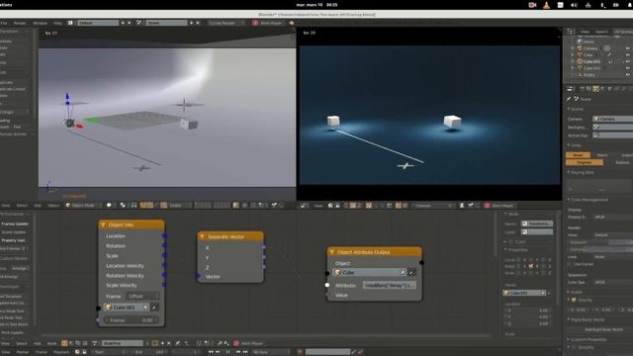The height and width of the screenshot is (356, 633).
Task: Toggle the Use Curves checkbox
Action: [570, 264]
